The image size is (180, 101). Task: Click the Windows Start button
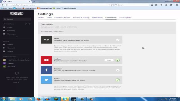[x=4, y=99]
